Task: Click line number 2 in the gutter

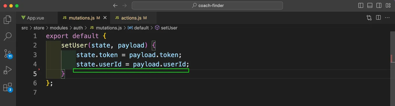Action: tap(35, 45)
